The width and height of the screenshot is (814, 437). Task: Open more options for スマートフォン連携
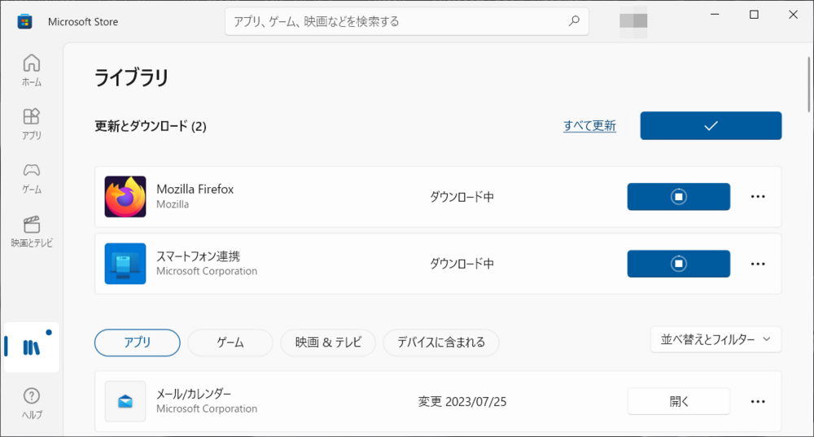pos(758,264)
